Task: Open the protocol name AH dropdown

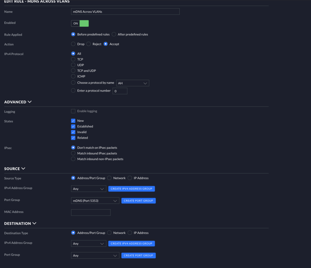Action: coord(132,83)
